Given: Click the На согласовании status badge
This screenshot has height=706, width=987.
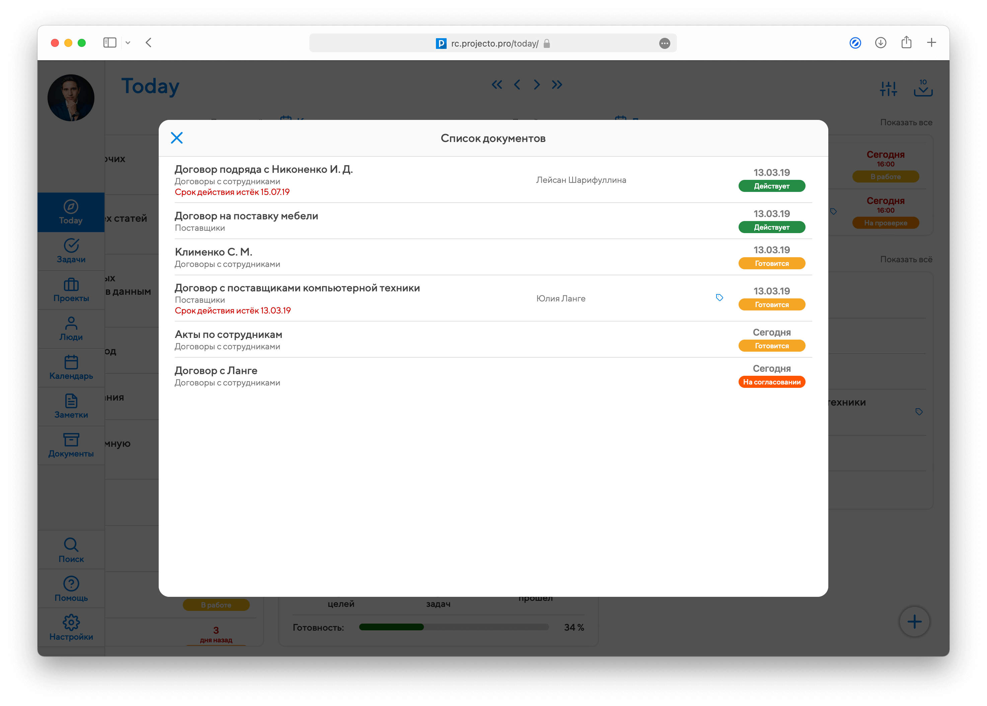Looking at the screenshot, I should pos(771,382).
